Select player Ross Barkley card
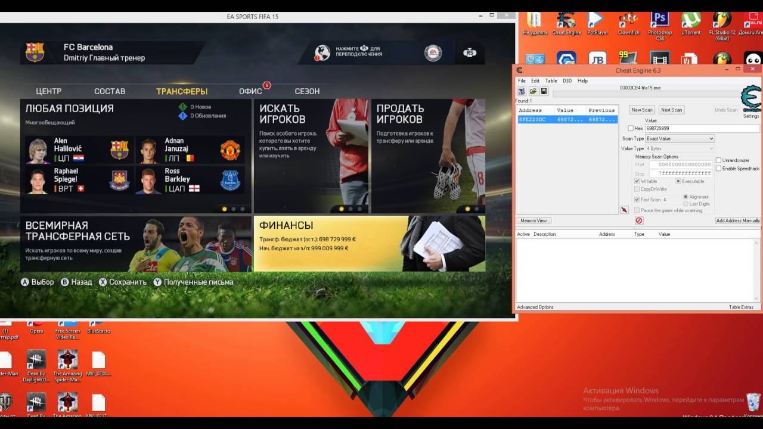The image size is (763, 429). (x=190, y=180)
